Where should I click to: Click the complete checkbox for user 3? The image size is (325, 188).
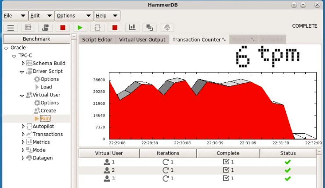(x=226, y=178)
